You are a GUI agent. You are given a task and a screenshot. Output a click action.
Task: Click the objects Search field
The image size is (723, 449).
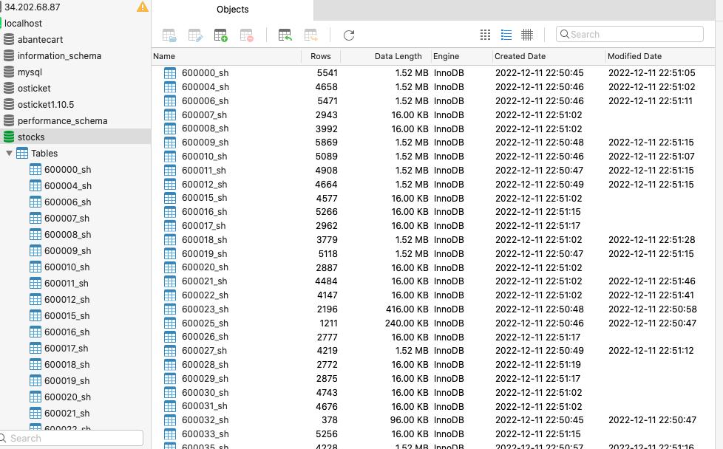point(634,34)
